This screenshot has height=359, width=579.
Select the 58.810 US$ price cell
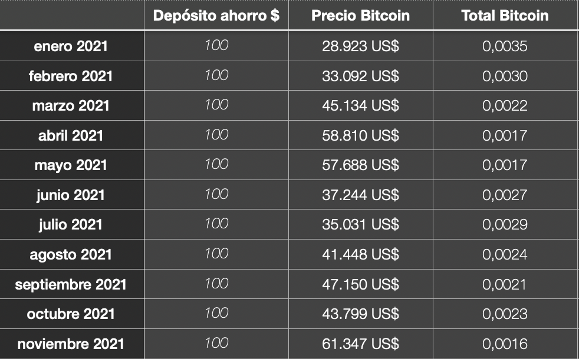pyautogui.click(x=361, y=135)
